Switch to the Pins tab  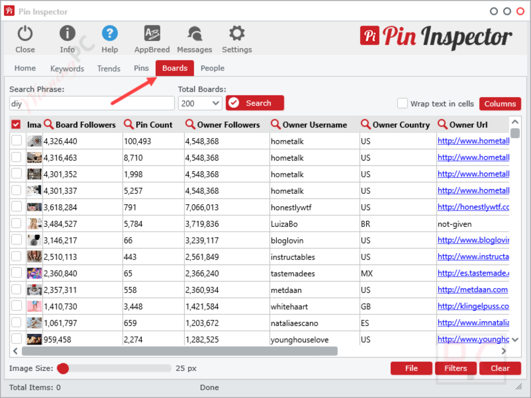[141, 68]
